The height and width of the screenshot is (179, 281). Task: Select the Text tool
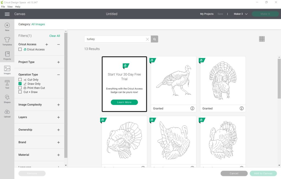pos(7,84)
